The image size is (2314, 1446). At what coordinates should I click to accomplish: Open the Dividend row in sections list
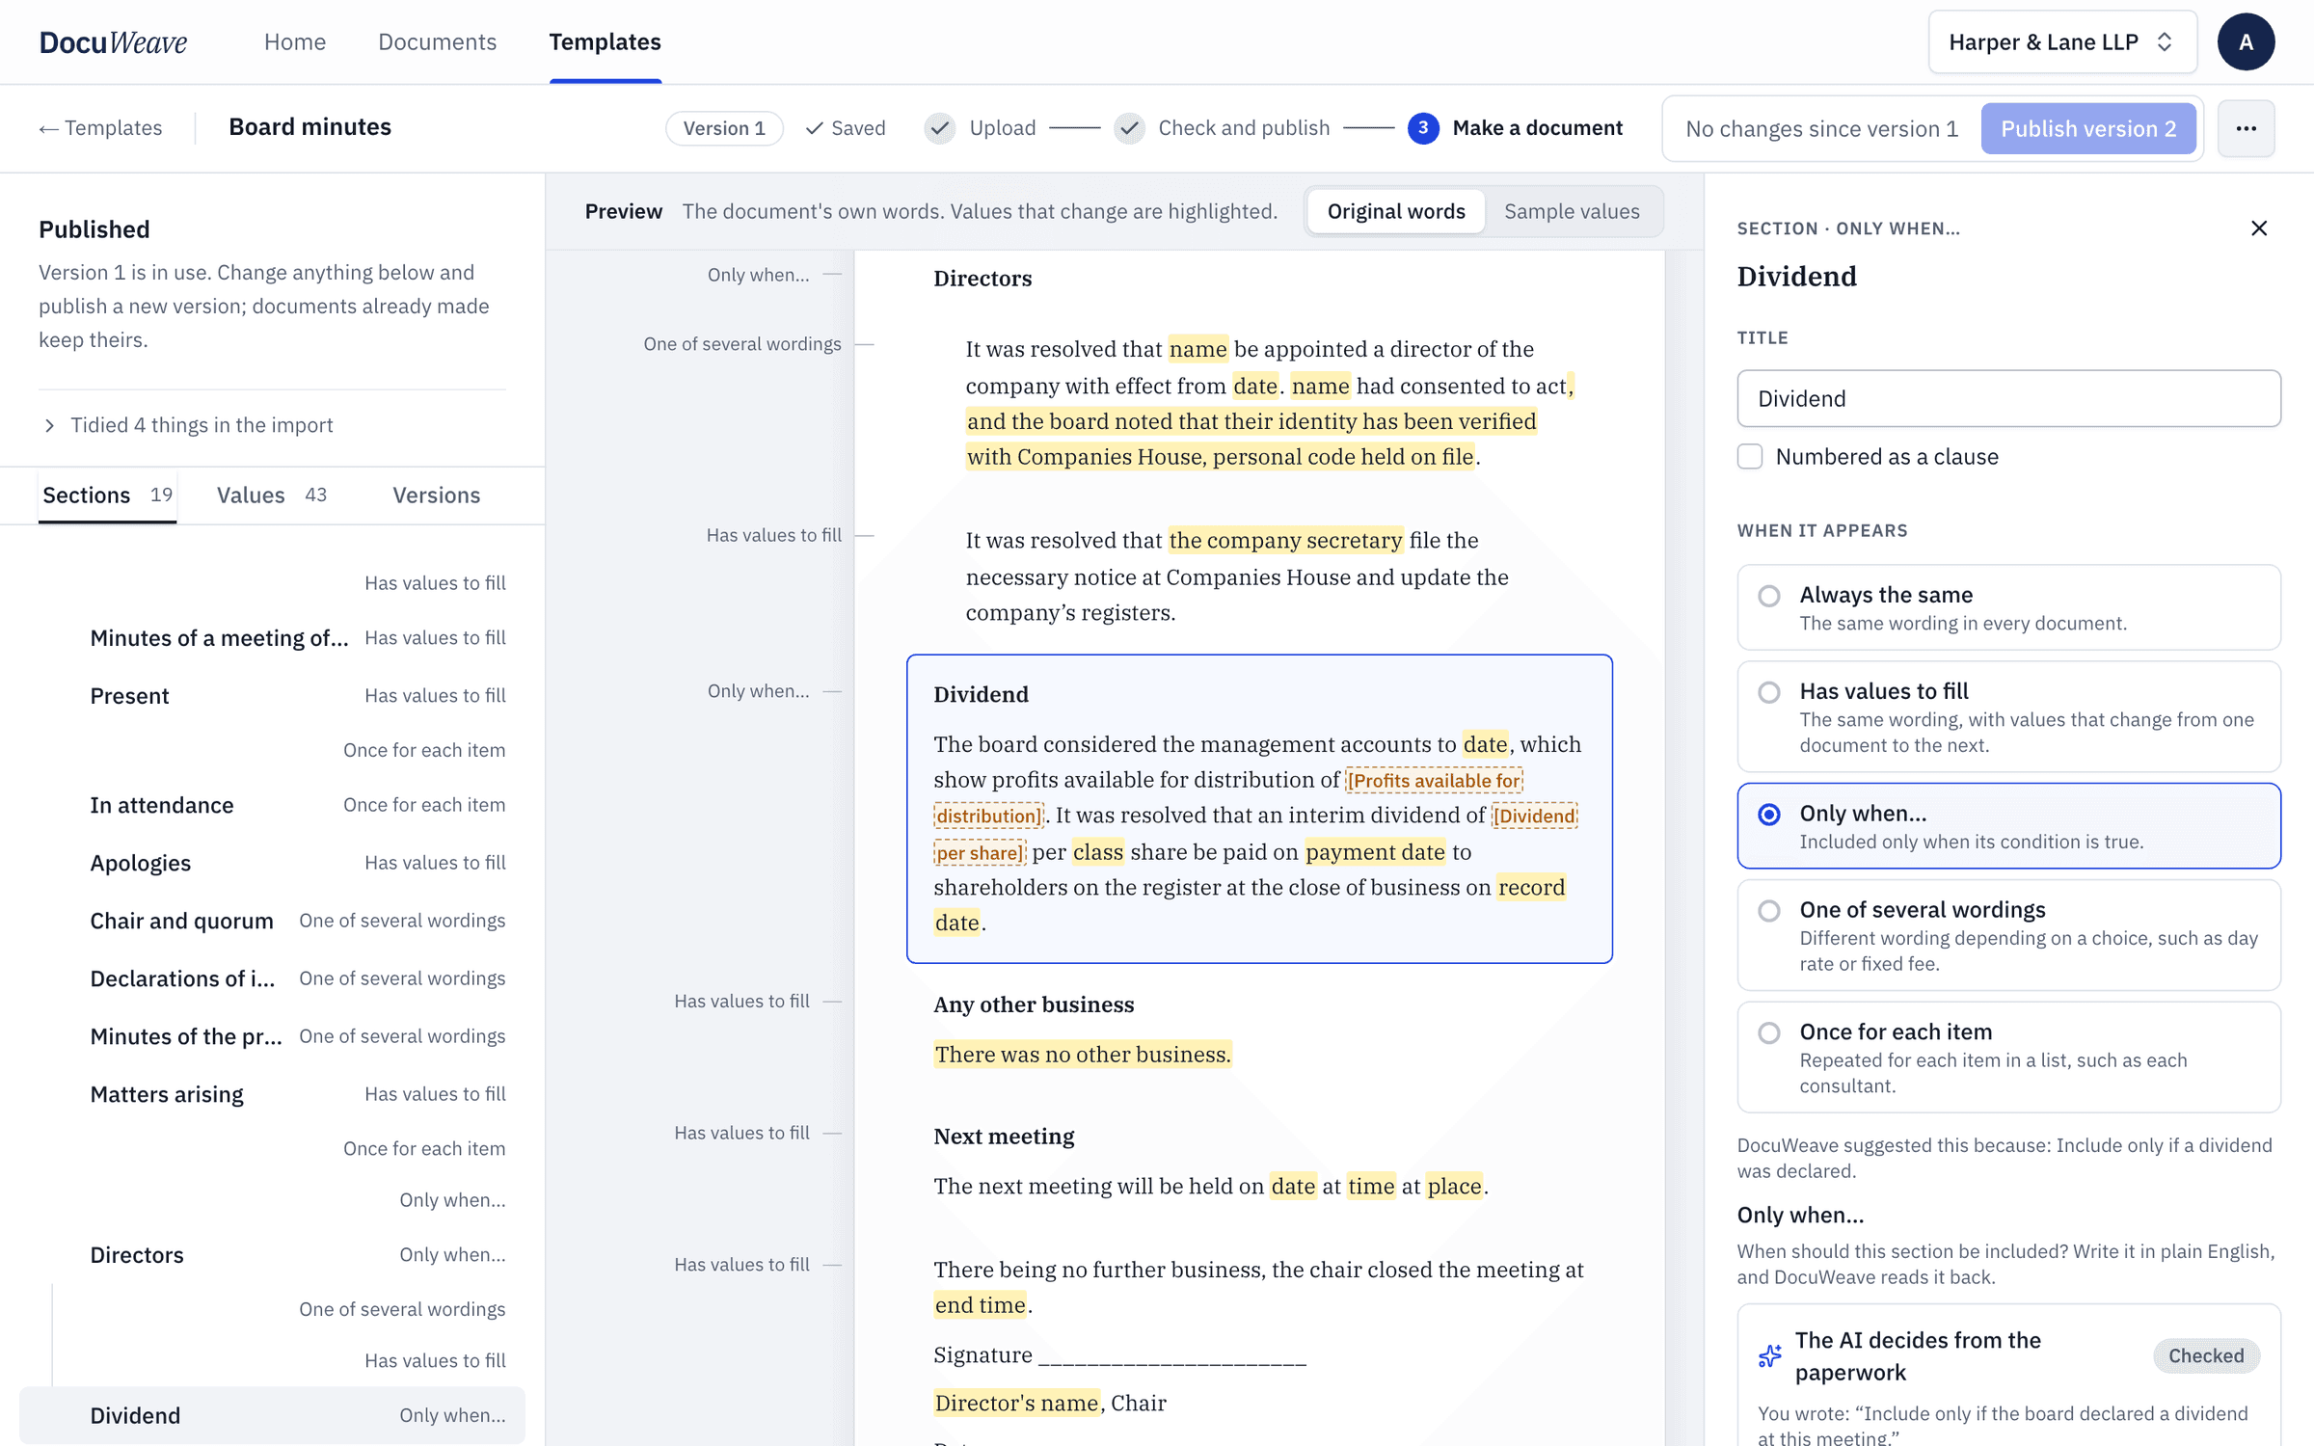click(x=272, y=1415)
